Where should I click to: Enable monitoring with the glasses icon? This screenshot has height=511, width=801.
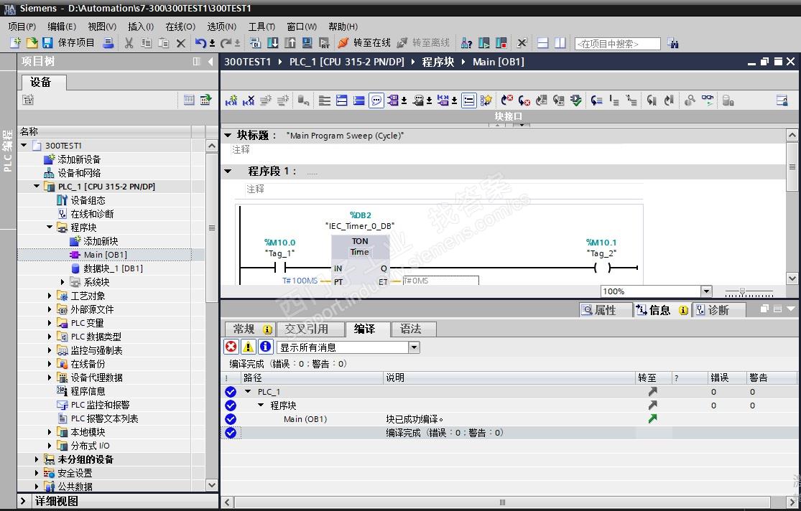708,100
